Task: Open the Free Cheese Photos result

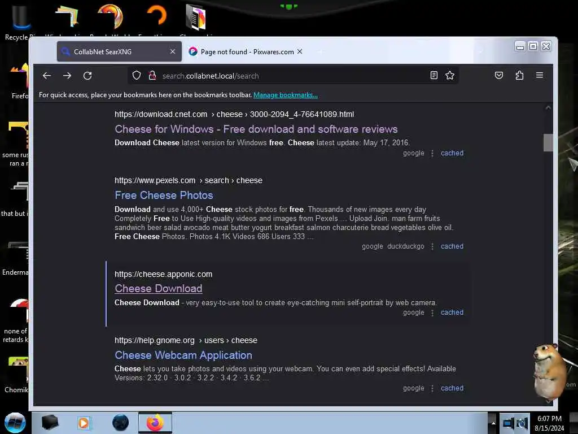Action: [x=164, y=195]
